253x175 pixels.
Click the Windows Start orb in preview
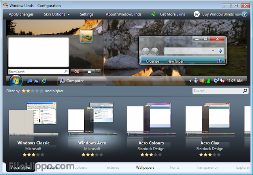(x=16, y=80)
